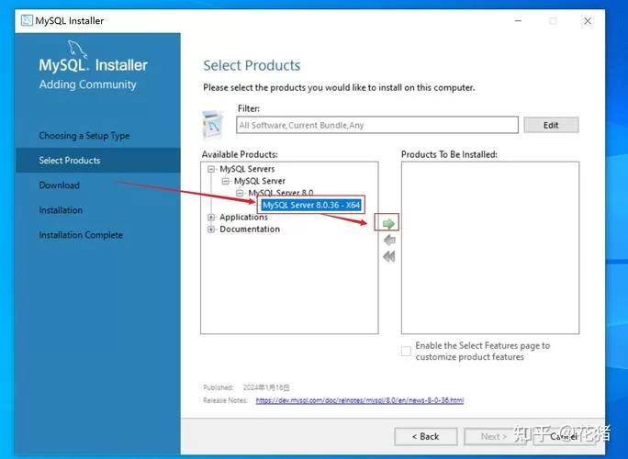The image size is (628, 459).
Task: Click the Next button
Action: pos(494,436)
